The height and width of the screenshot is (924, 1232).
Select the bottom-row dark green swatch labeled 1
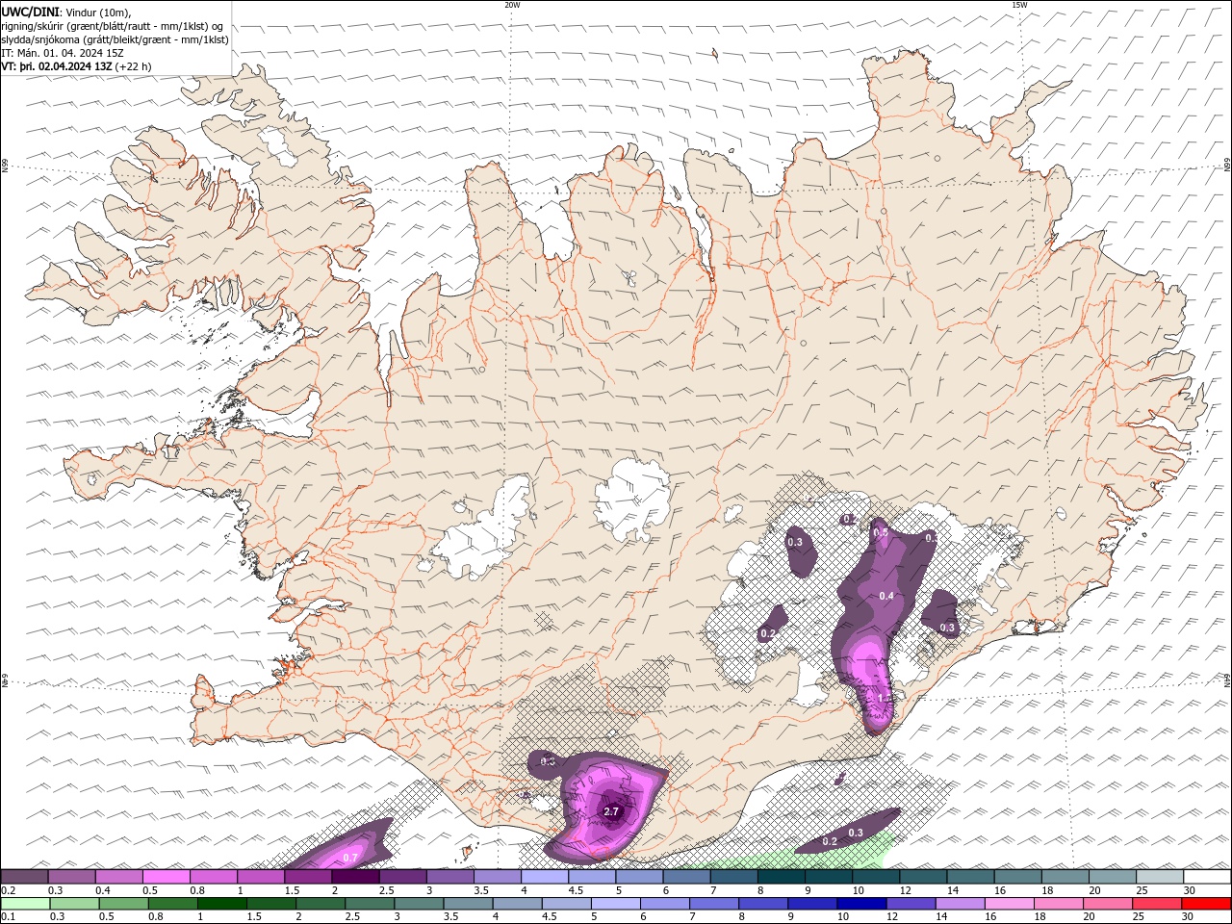[x=221, y=904]
